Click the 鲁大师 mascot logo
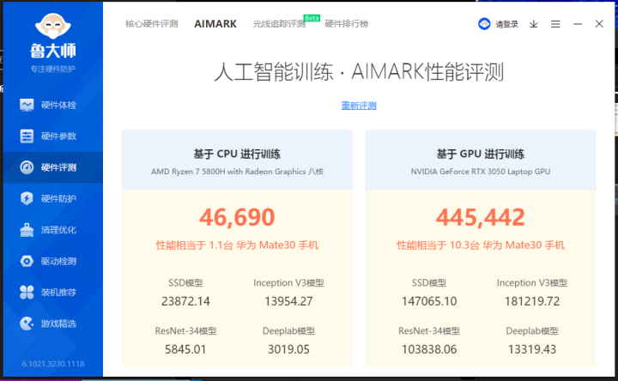 coord(53,27)
